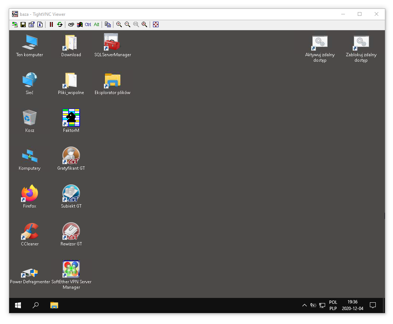Screen dimensions: 393x324
Task: Open a new TightVNC connection
Action: pos(15,25)
